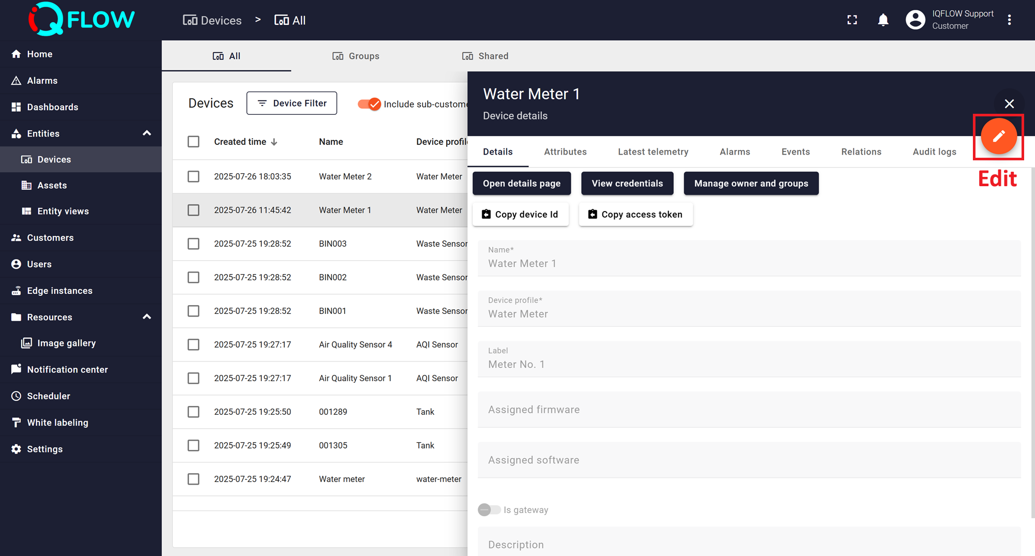This screenshot has width=1035, height=556.
Task: Open the Groups tab
Action: pyautogui.click(x=356, y=56)
